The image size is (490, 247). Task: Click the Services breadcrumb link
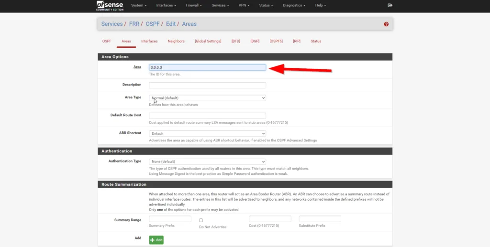pyautogui.click(x=112, y=24)
